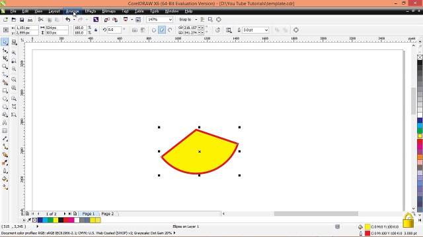Increase the starting angle value
The height and width of the screenshot is (237, 423).
point(203,27)
